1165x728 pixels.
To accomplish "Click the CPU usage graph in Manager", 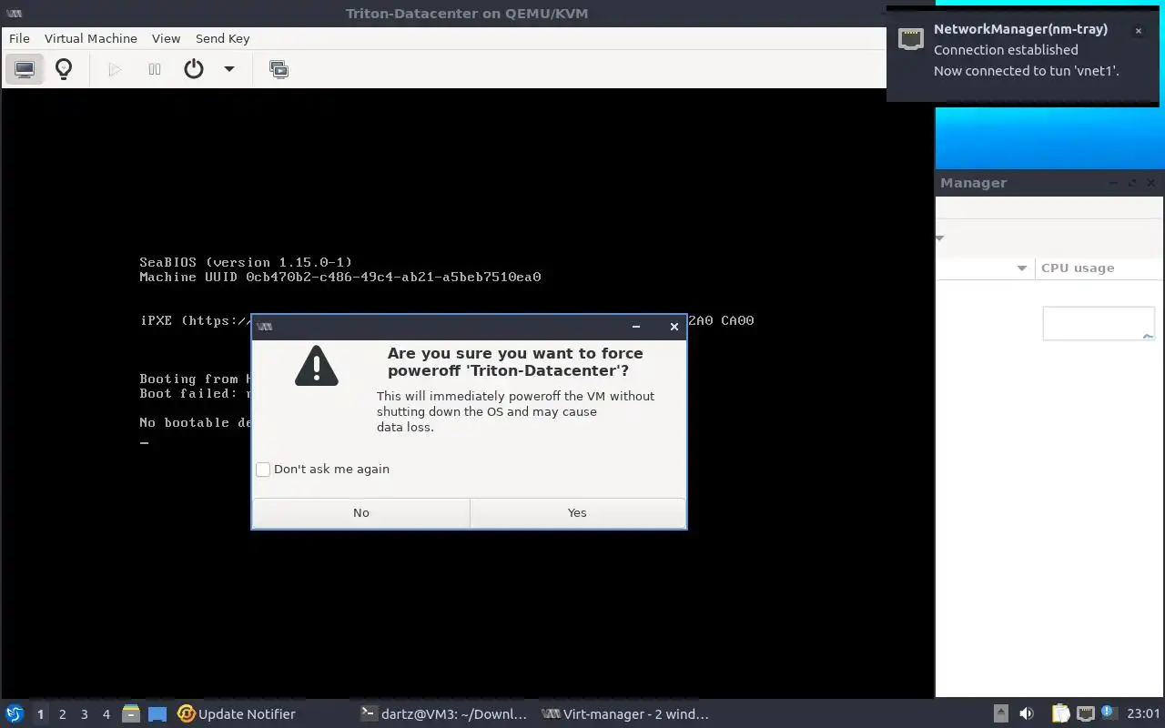I will coord(1099,324).
